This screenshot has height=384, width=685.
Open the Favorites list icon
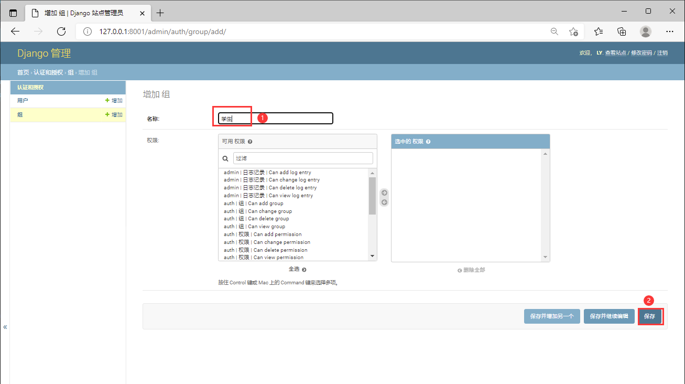(599, 31)
